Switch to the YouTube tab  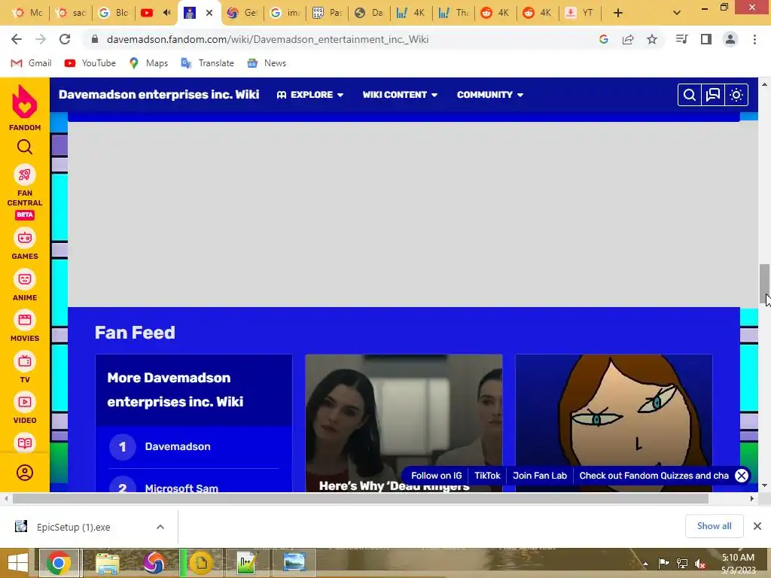157,13
